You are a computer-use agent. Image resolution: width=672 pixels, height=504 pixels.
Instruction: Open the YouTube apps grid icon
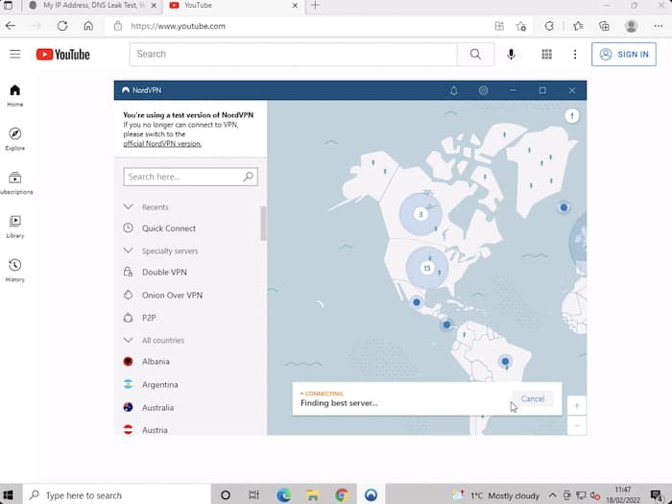click(546, 54)
